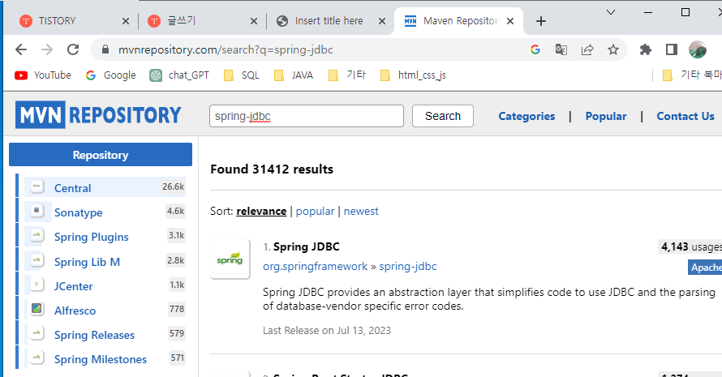Filter by JCenter repository

(x=73, y=286)
